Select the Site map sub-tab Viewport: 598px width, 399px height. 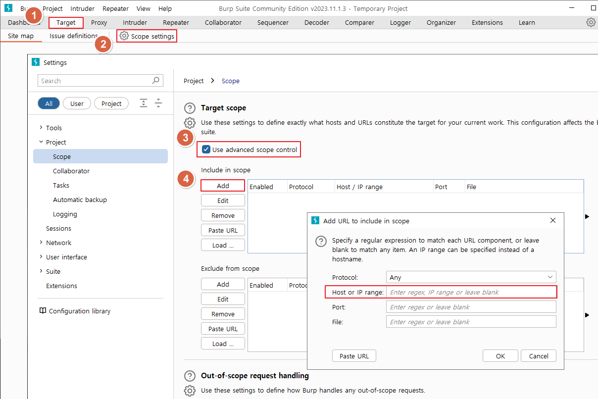pos(21,36)
